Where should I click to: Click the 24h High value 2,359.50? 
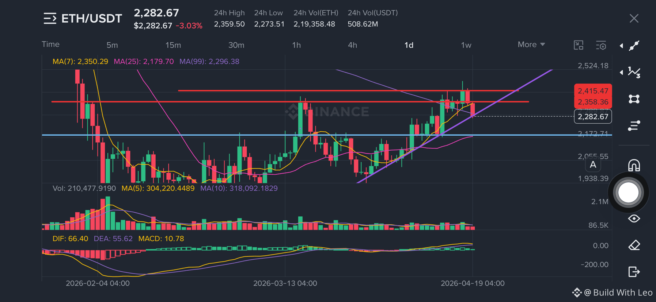coord(229,24)
